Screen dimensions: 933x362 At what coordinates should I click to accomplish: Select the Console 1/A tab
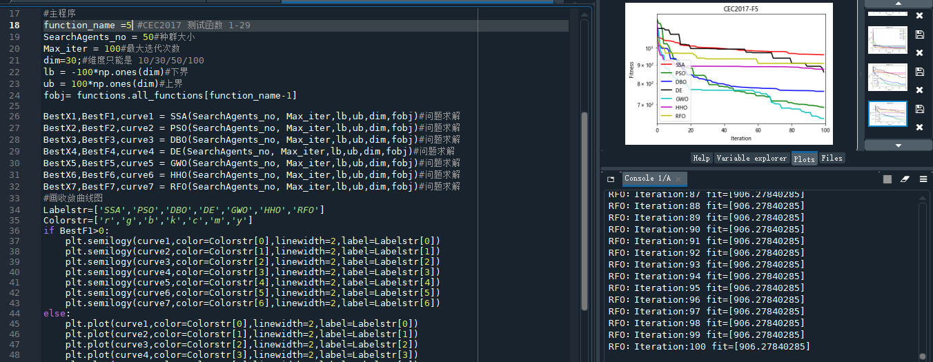647,179
